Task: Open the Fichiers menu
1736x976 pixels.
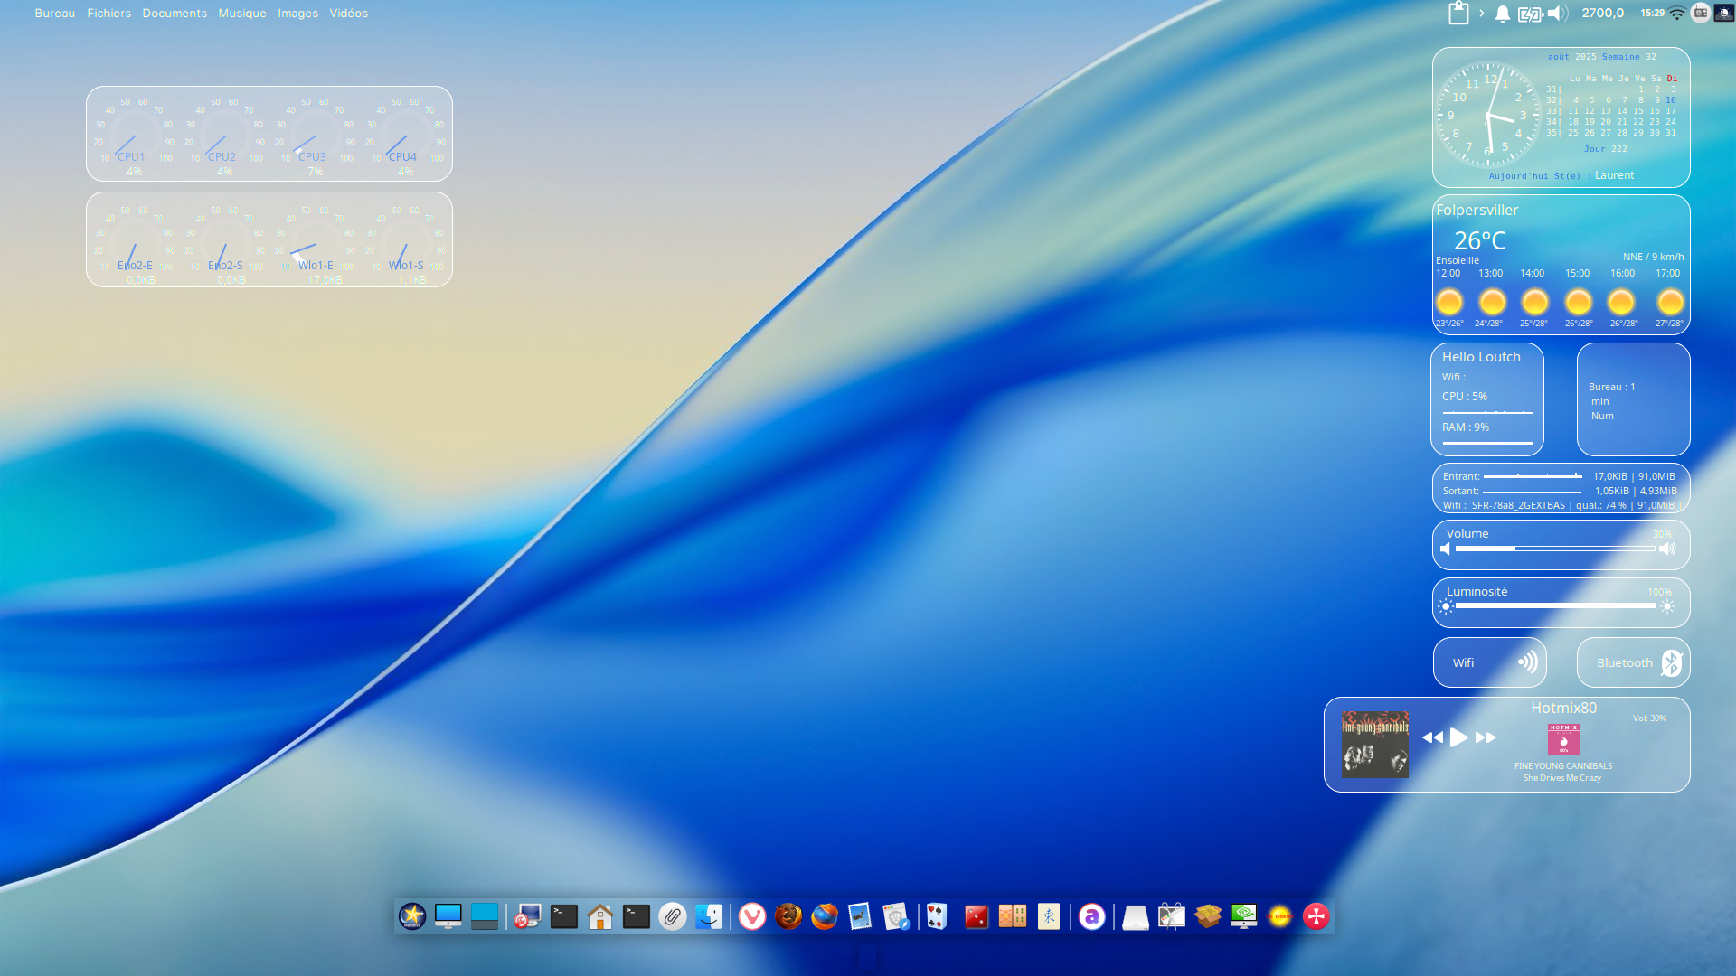Action: point(109,13)
